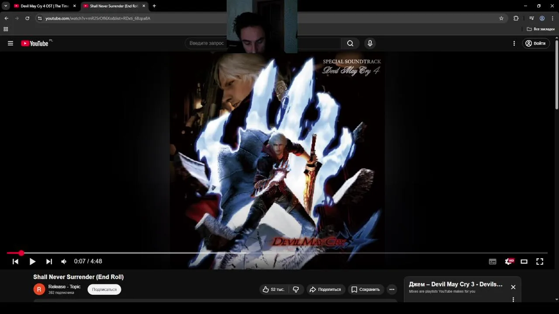Dislike the video with thumbs-down
559x314 pixels.
(x=296, y=289)
